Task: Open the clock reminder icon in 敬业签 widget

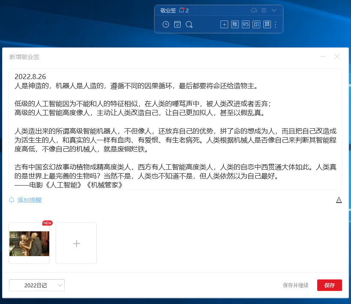Action: click(x=166, y=24)
